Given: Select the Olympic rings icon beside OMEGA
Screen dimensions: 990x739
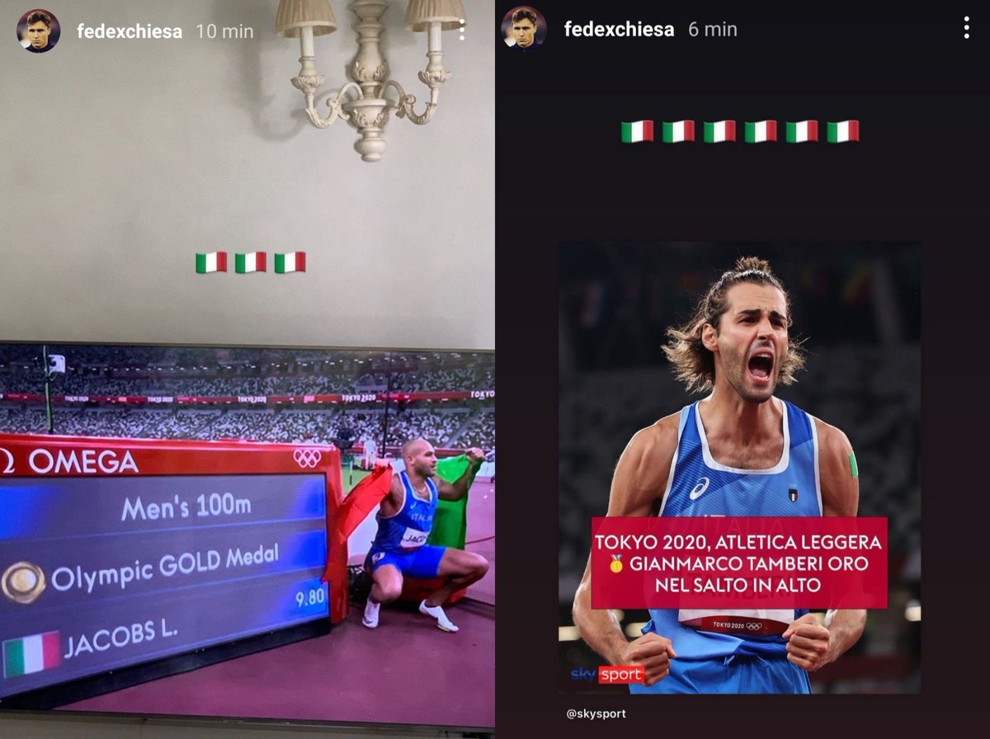Looking at the screenshot, I should tap(308, 458).
